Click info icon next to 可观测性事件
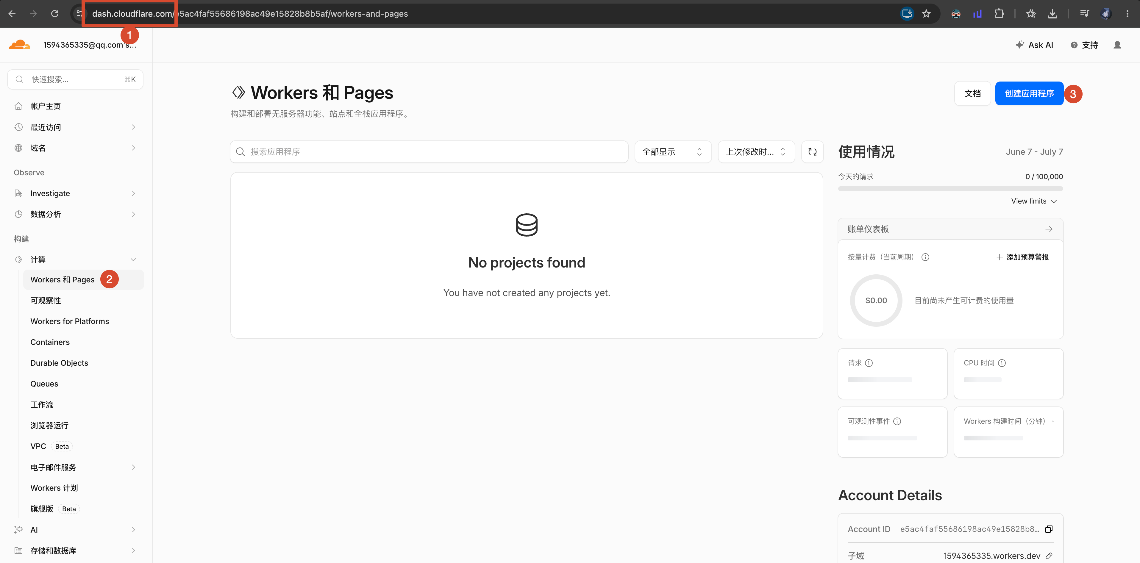The image size is (1140, 563). click(x=897, y=421)
